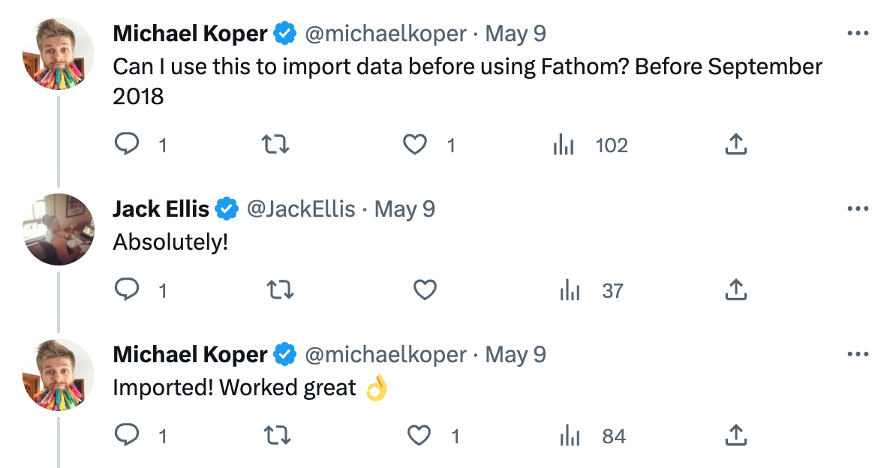This screenshot has width=896, height=468.
Task: Open Jack Ellis's tweet options menu
Action: coord(858,208)
